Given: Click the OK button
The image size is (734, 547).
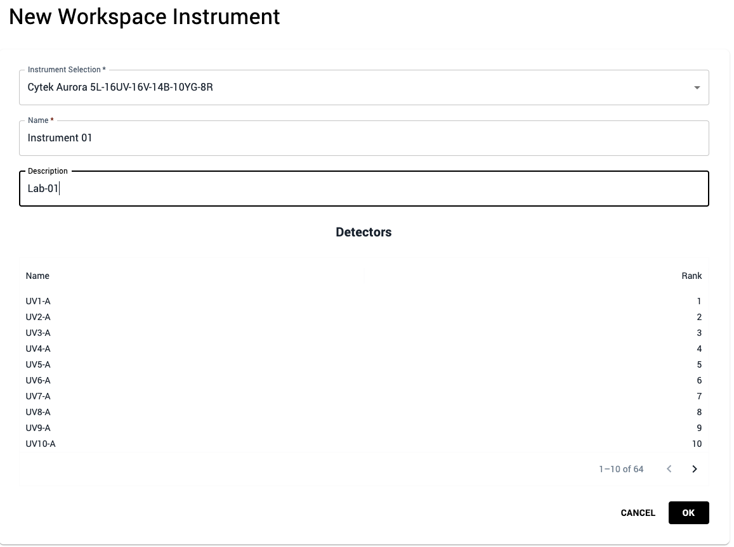Looking at the screenshot, I should tap(688, 513).
